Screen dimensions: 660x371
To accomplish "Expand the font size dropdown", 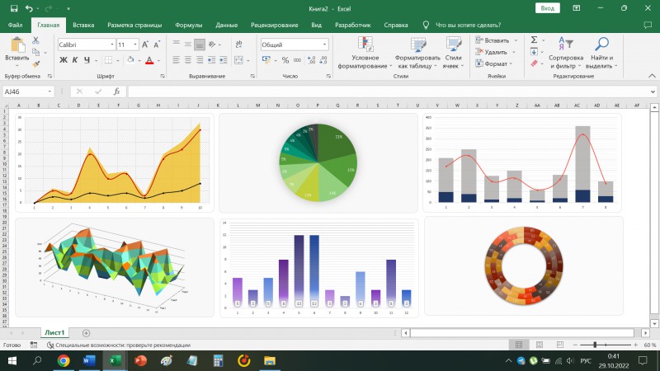I will [x=135, y=45].
